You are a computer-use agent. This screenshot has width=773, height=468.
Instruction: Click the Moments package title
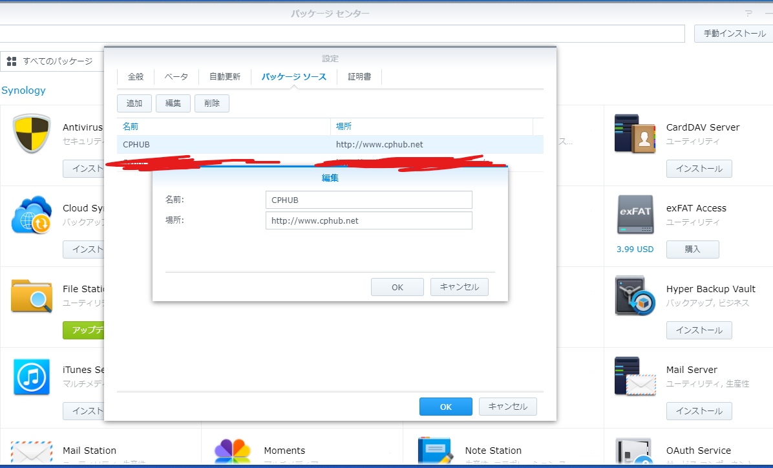(x=284, y=451)
